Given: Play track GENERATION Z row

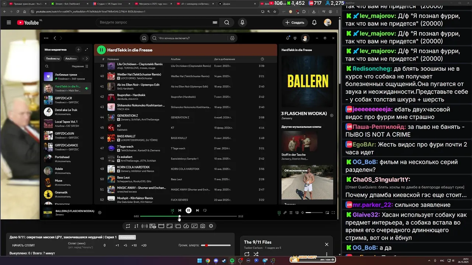Looking at the screenshot, I should pos(185,117).
